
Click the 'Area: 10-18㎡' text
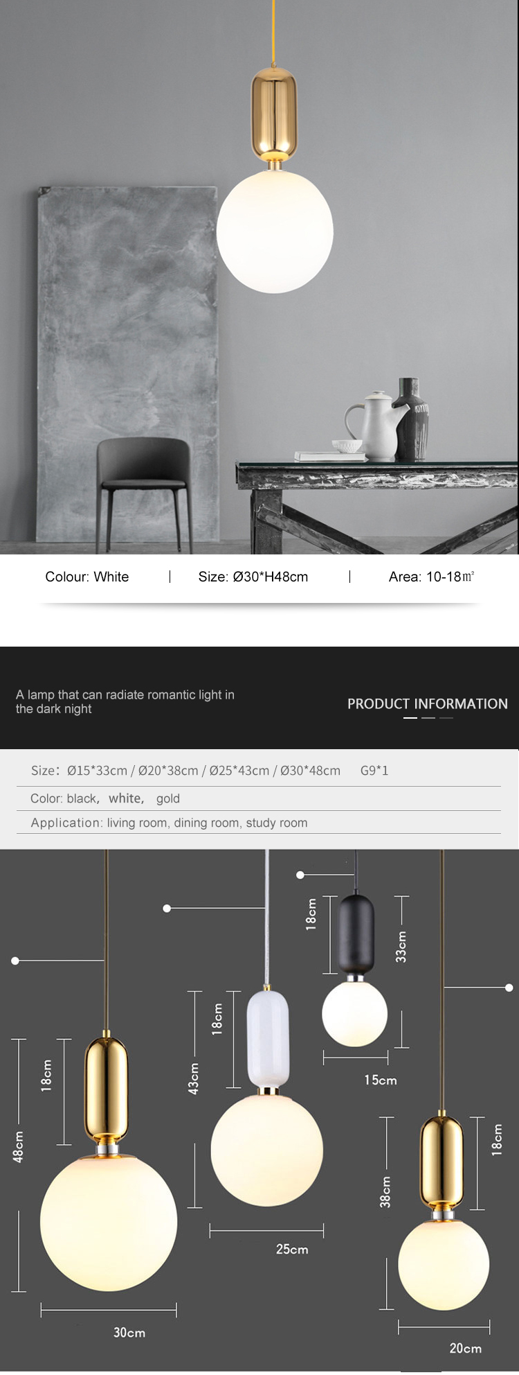tap(432, 577)
